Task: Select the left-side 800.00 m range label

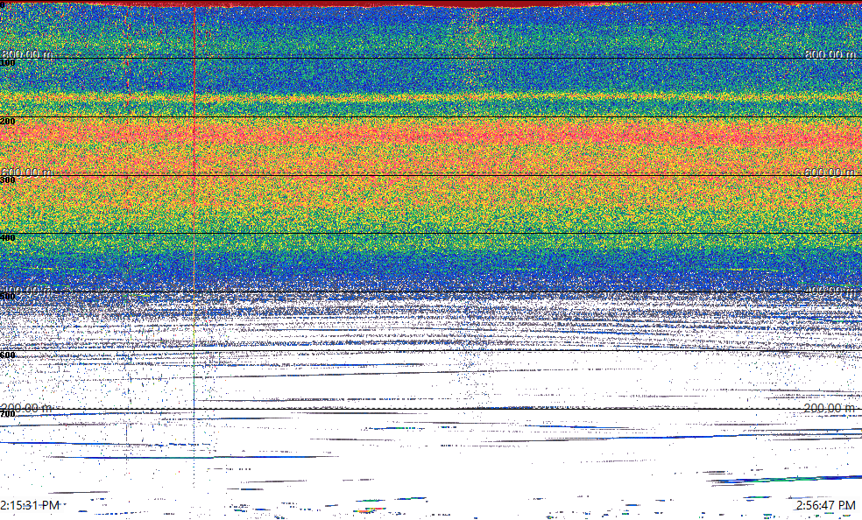Action: [27, 54]
